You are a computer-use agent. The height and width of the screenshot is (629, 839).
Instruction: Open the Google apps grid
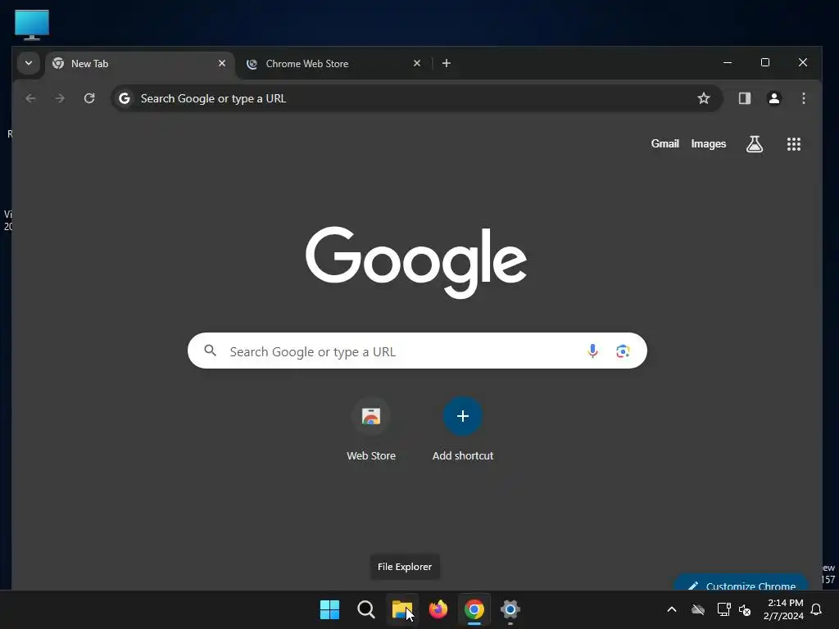(793, 144)
